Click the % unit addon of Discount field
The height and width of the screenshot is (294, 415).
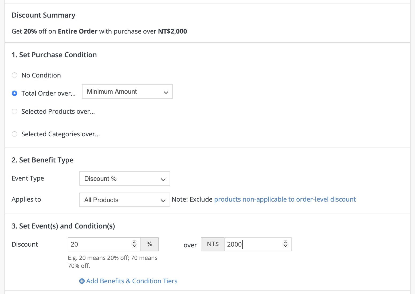[150, 244]
